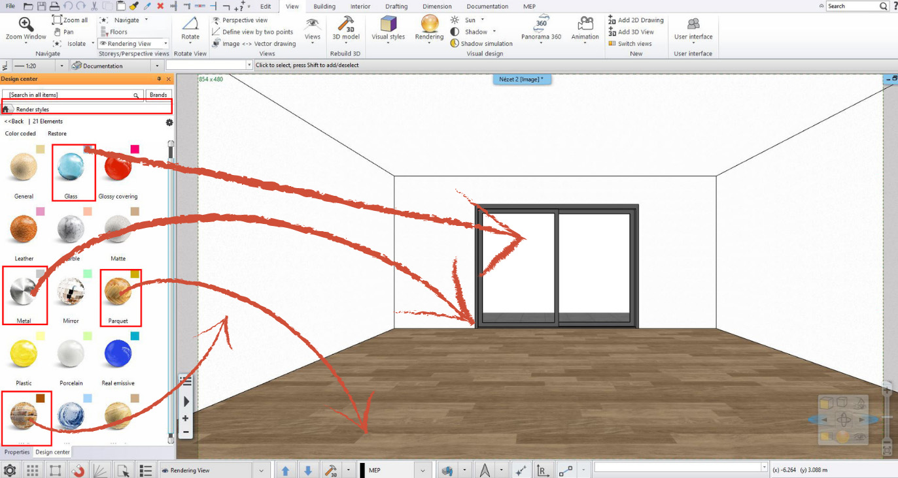This screenshot has height=478, width=898.
Task: Click the Save floppy disk icon
Action: click(x=41, y=6)
